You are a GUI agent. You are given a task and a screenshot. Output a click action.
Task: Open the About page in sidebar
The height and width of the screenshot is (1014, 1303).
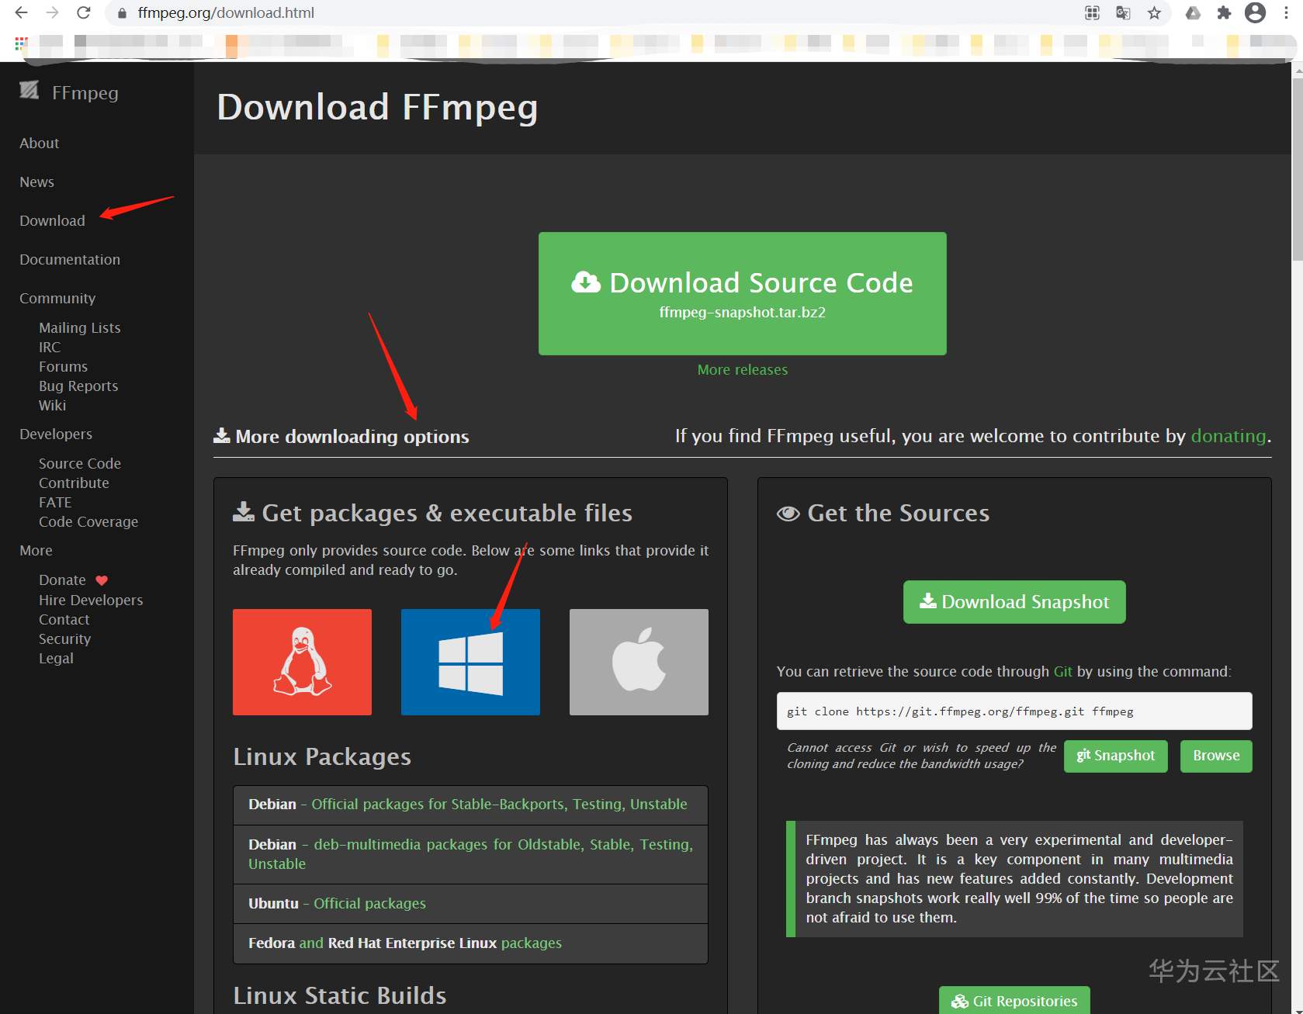pos(40,143)
